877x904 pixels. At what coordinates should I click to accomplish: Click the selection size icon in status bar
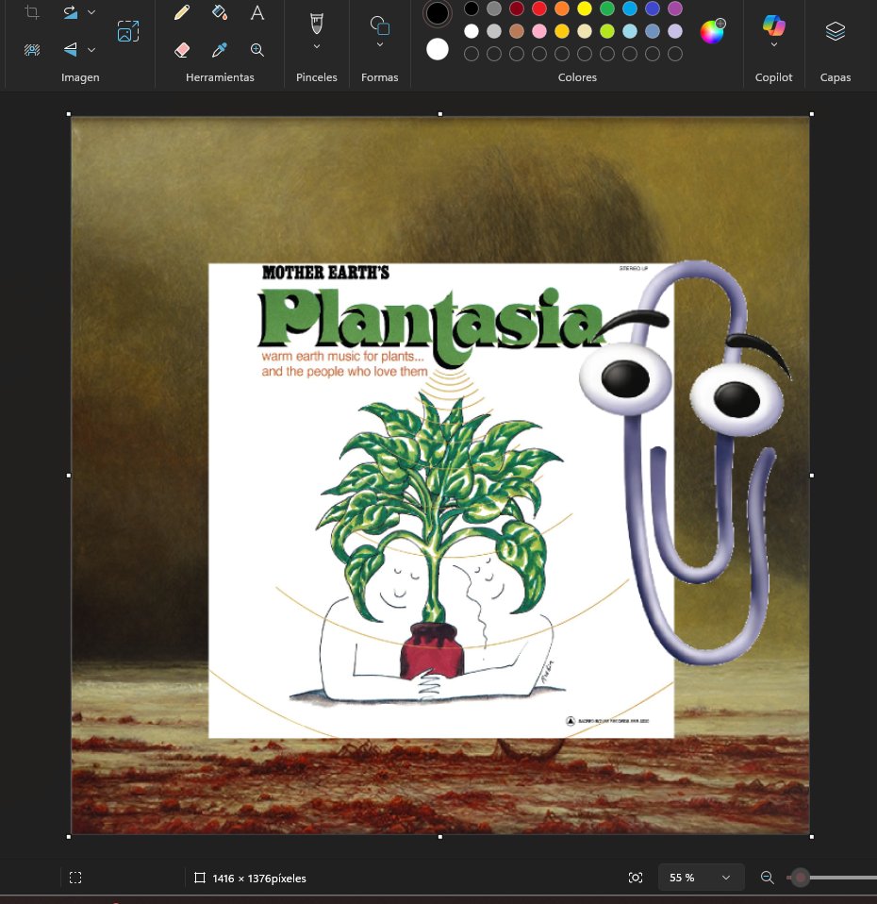click(75, 878)
